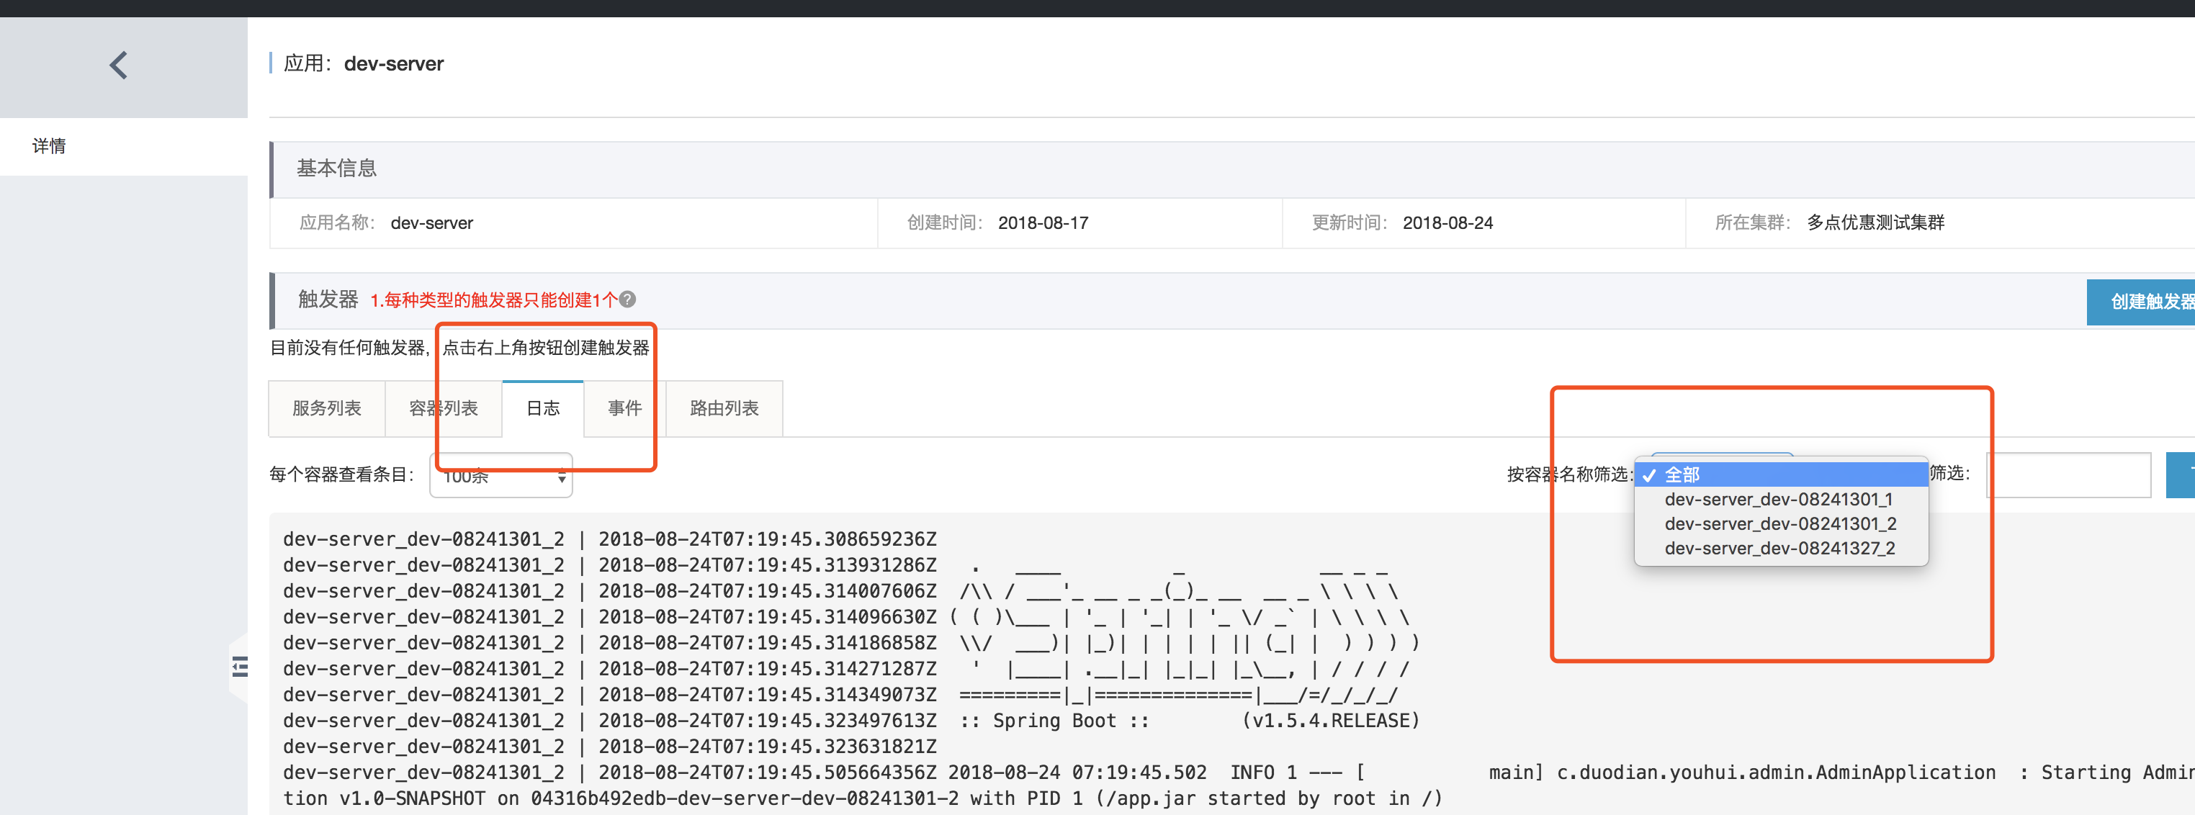Switch to the 服务列表 tab
Viewport: 2195px width, 815px height.
click(x=326, y=409)
